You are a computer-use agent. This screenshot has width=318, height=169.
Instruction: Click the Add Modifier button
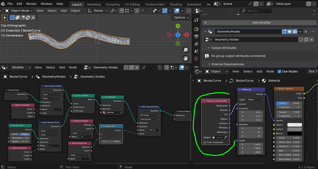[x=259, y=23]
